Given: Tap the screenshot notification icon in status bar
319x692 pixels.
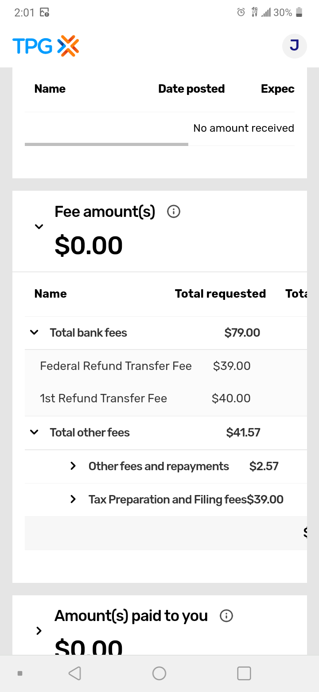Looking at the screenshot, I should click(x=44, y=12).
